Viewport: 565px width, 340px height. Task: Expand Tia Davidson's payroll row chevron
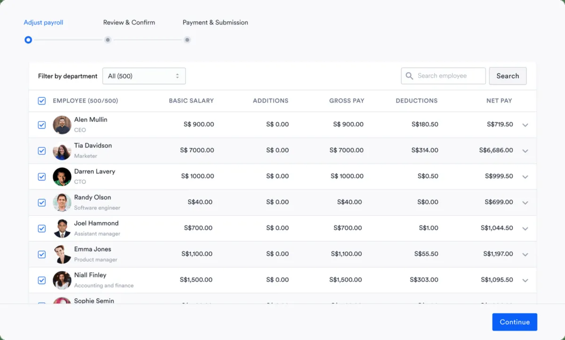(x=525, y=151)
